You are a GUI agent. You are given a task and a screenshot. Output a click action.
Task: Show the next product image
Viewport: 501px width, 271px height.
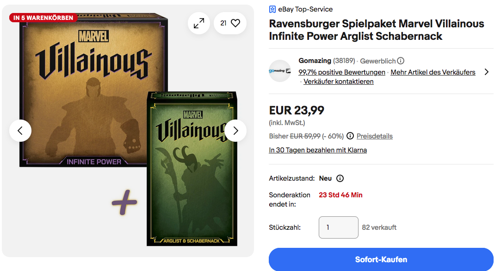click(236, 131)
